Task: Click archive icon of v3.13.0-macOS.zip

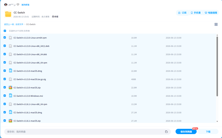Action: point(10,88)
